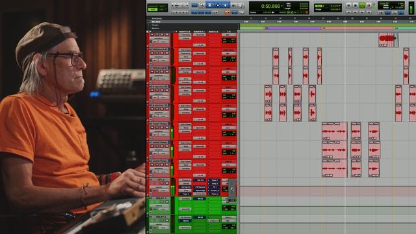The image size is (416, 234).
Task: Enable Shuffle edit mode
Action: tap(153, 6)
